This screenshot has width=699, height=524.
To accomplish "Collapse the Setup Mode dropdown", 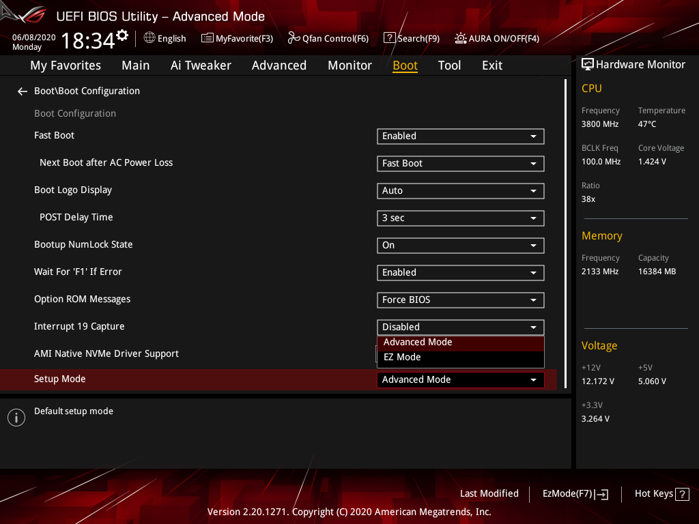I will (x=461, y=379).
